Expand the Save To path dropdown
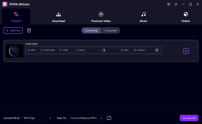 (86, 118)
